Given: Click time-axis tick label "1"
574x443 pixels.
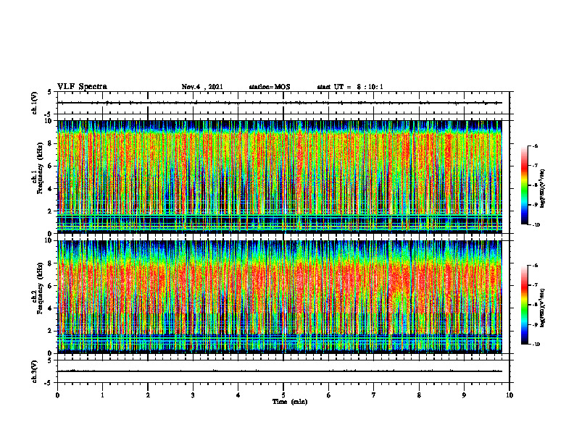Looking at the screenshot, I should click(x=103, y=395).
